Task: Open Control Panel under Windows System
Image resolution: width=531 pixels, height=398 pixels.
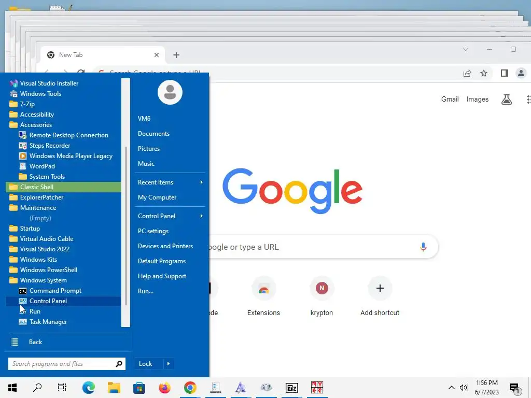Action: [x=63, y=301]
